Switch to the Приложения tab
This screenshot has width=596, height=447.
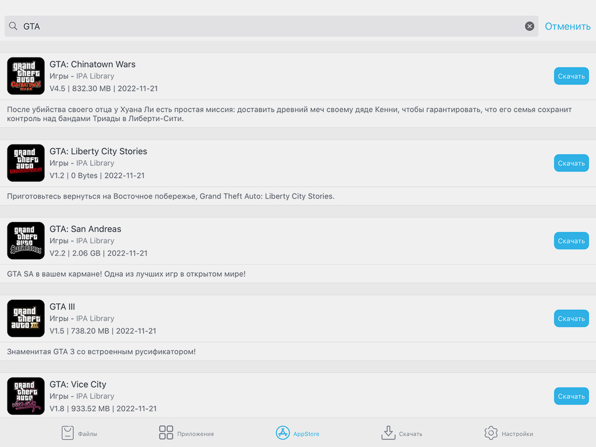coord(186,433)
